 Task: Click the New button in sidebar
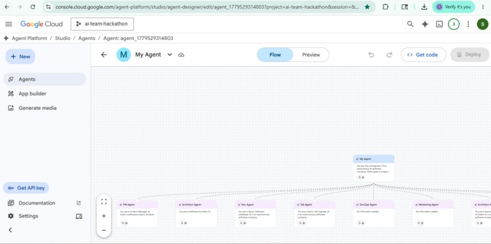point(20,56)
